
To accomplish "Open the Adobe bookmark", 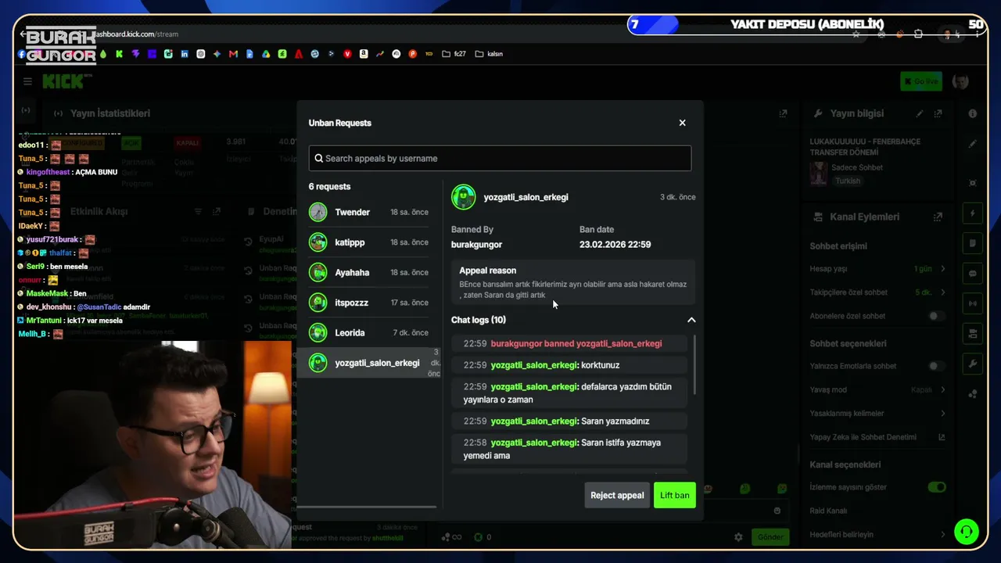I will [299, 54].
